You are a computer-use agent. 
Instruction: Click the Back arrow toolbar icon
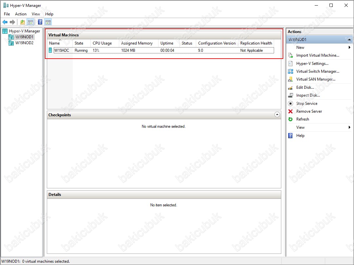5,22
